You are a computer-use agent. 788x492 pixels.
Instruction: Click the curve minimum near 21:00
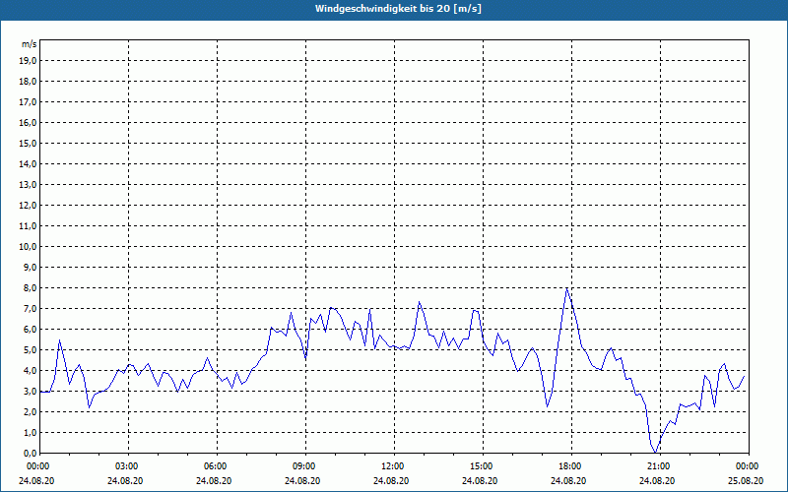[x=655, y=452]
